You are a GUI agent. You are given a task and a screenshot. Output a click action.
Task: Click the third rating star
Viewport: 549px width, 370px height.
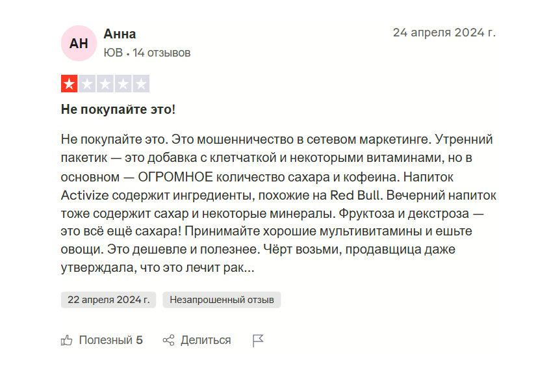click(105, 84)
